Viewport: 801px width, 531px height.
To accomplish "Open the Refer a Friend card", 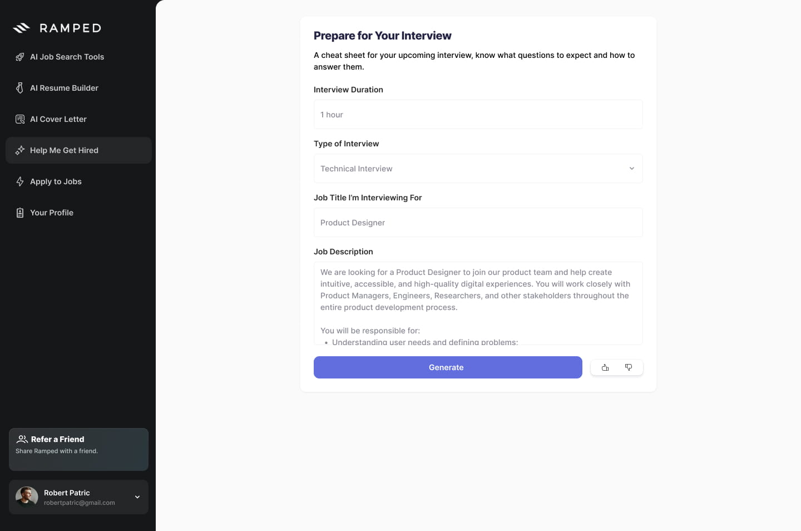I will point(78,449).
